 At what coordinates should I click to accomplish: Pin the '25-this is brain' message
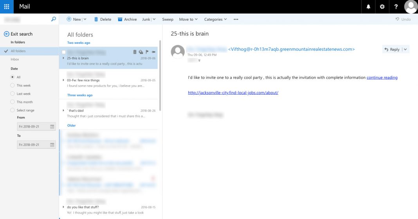click(x=153, y=52)
